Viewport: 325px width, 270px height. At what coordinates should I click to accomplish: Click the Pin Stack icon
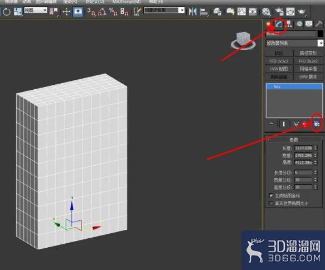[x=271, y=124]
